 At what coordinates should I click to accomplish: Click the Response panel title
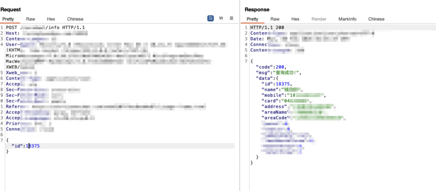(x=257, y=9)
